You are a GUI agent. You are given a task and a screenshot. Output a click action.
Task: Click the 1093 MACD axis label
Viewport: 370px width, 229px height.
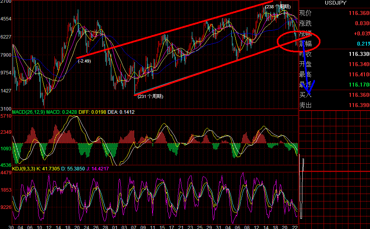coord(6,149)
